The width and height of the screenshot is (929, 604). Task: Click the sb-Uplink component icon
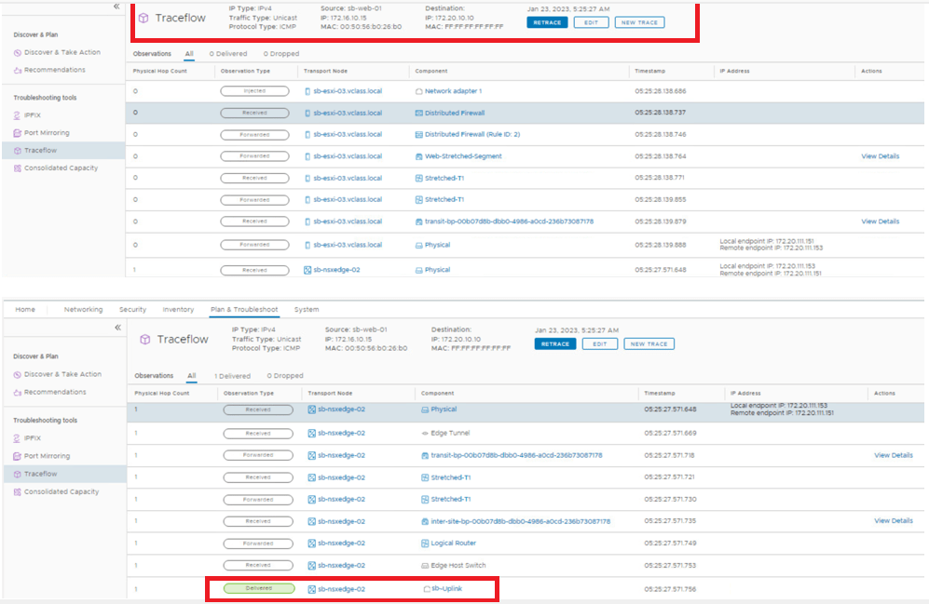tap(426, 589)
